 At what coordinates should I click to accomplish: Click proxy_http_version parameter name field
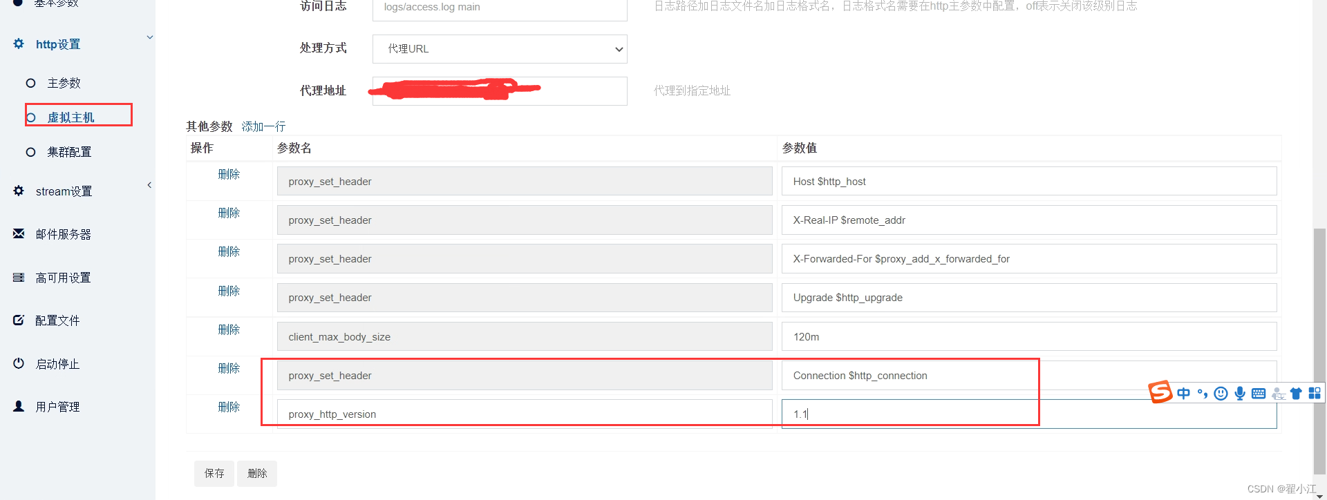[525, 414]
